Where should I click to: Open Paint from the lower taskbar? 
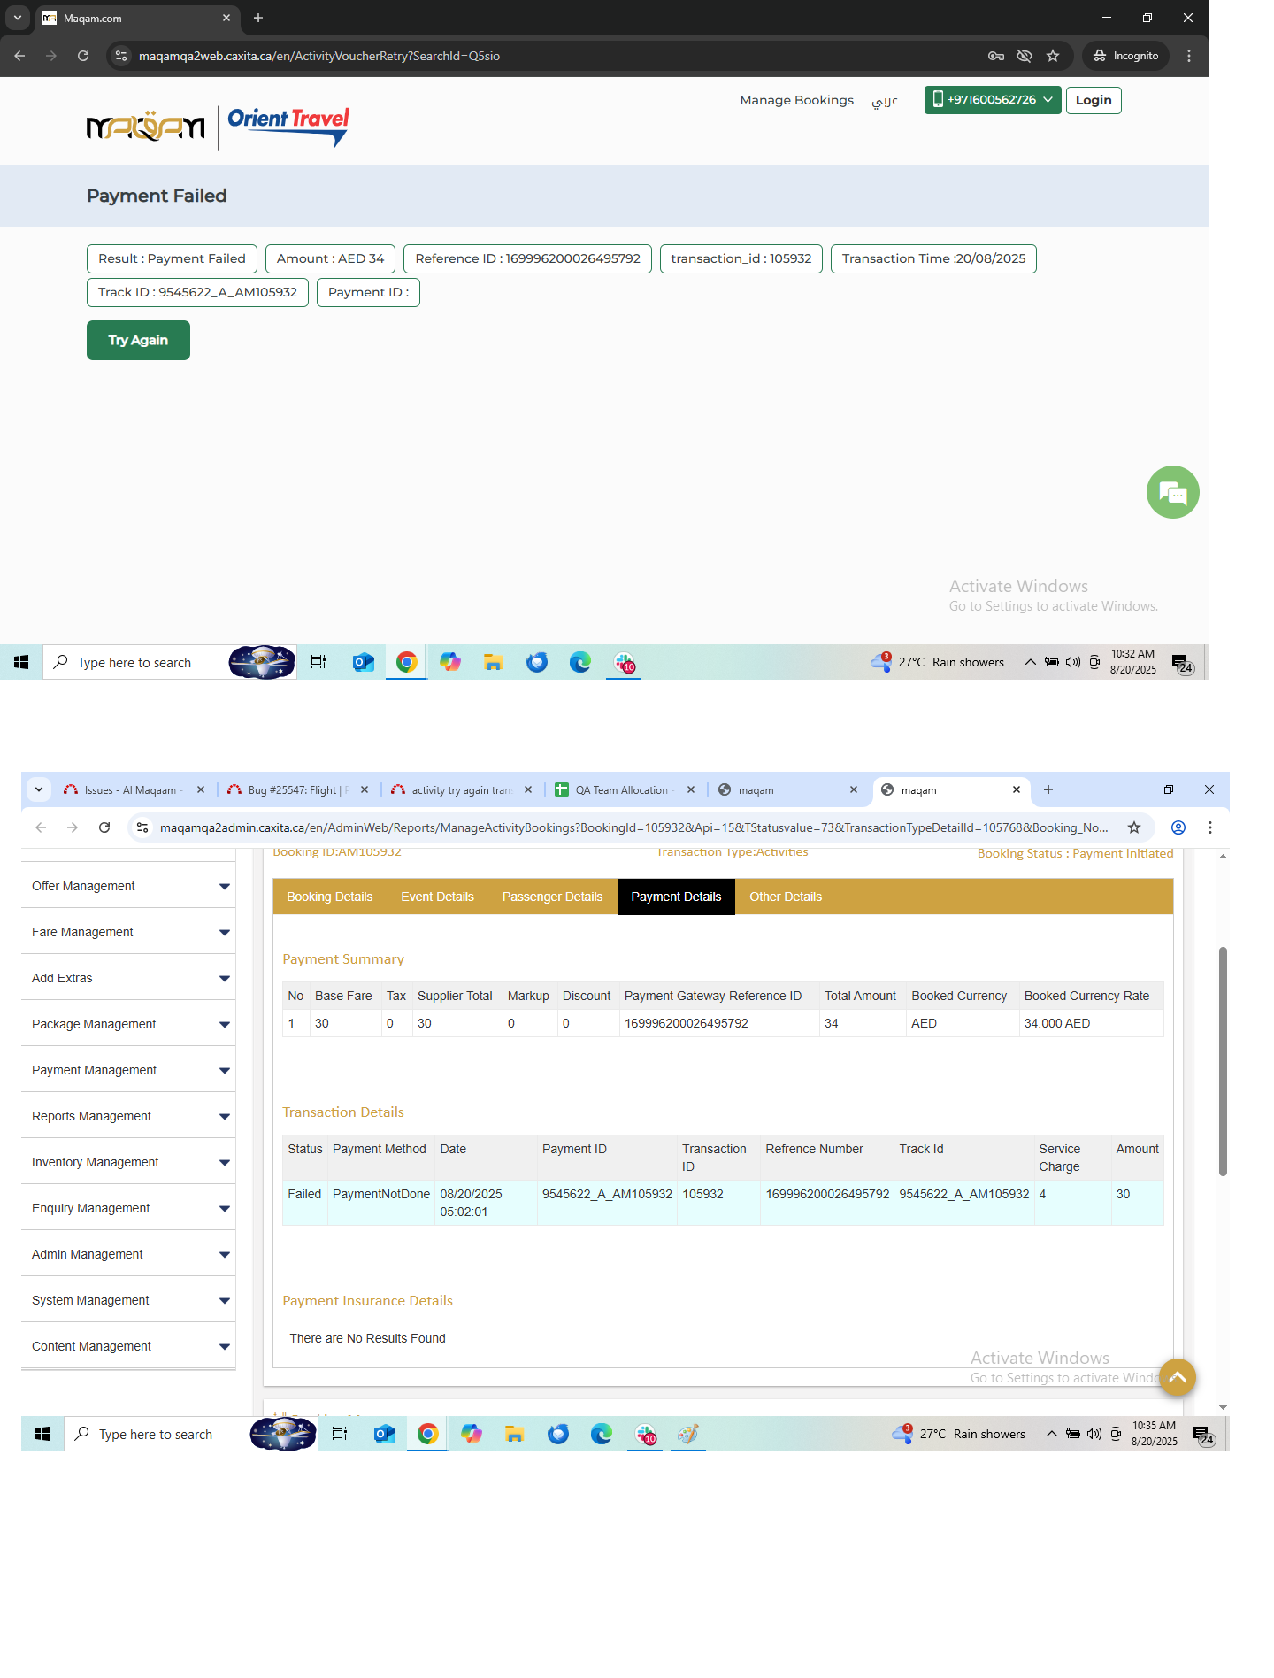tap(688, 1434)
